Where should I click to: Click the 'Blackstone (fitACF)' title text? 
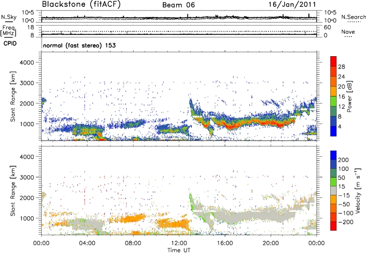[x=81, y=5]
